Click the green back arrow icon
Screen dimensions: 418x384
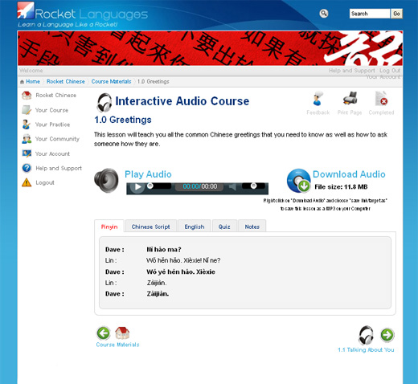coord(104,333)
